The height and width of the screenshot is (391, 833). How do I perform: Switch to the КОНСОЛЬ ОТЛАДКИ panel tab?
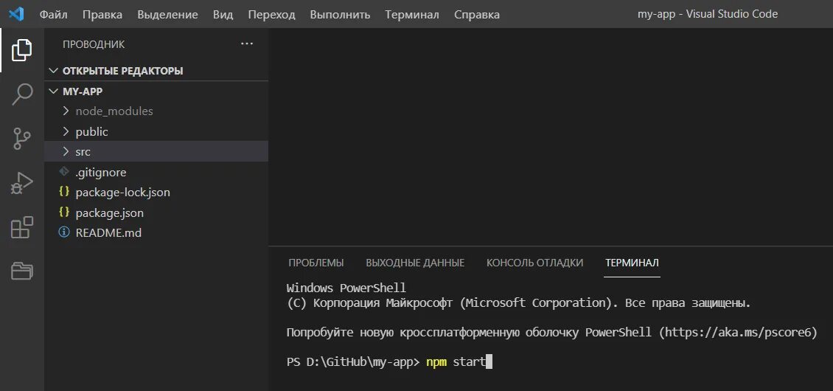[535, 263]
